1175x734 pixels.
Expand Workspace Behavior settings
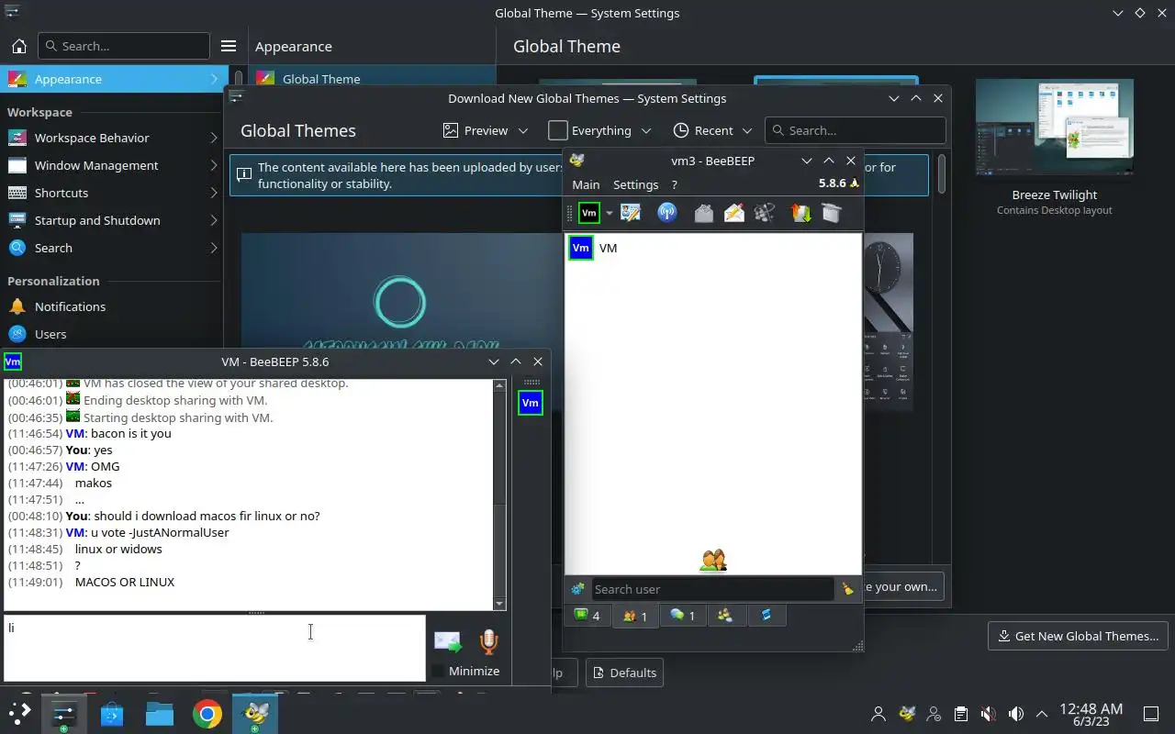tap(113, 138)
